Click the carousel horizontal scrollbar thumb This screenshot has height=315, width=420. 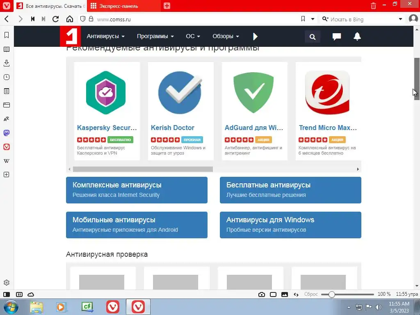(x=143, y=169)
